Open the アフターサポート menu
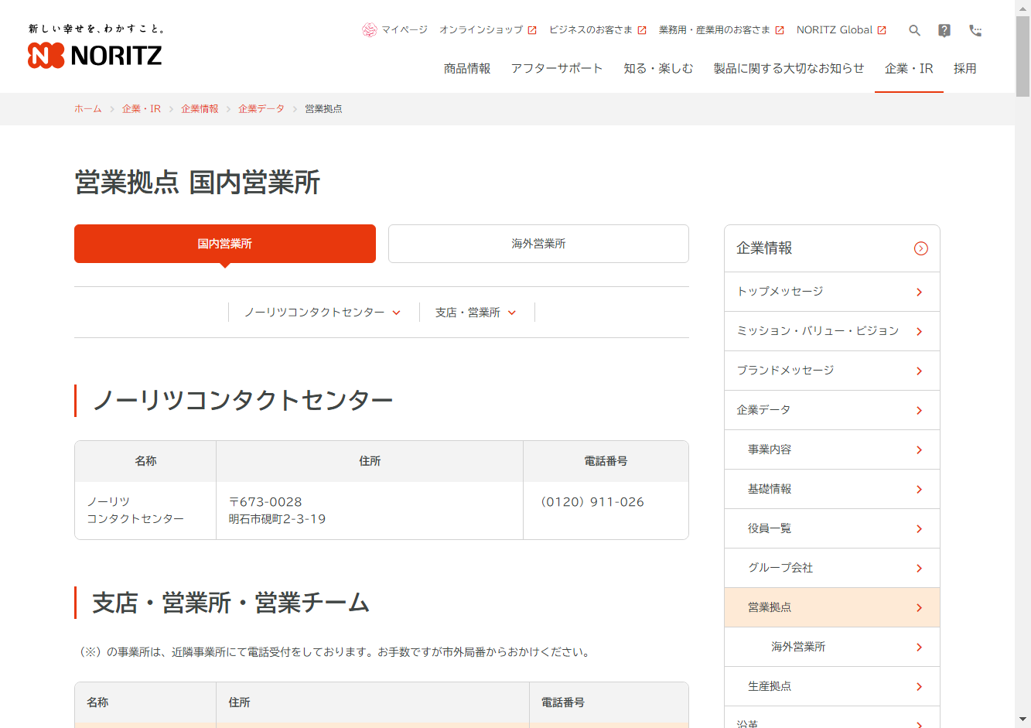 click(557, 69)
